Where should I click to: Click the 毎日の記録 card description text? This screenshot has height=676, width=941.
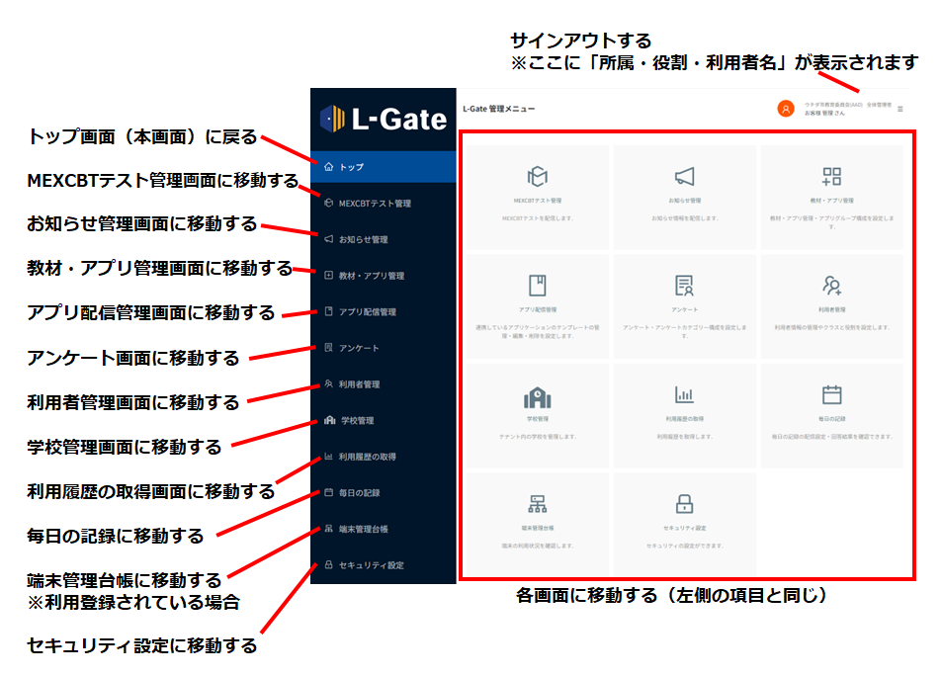click(832, 437)
